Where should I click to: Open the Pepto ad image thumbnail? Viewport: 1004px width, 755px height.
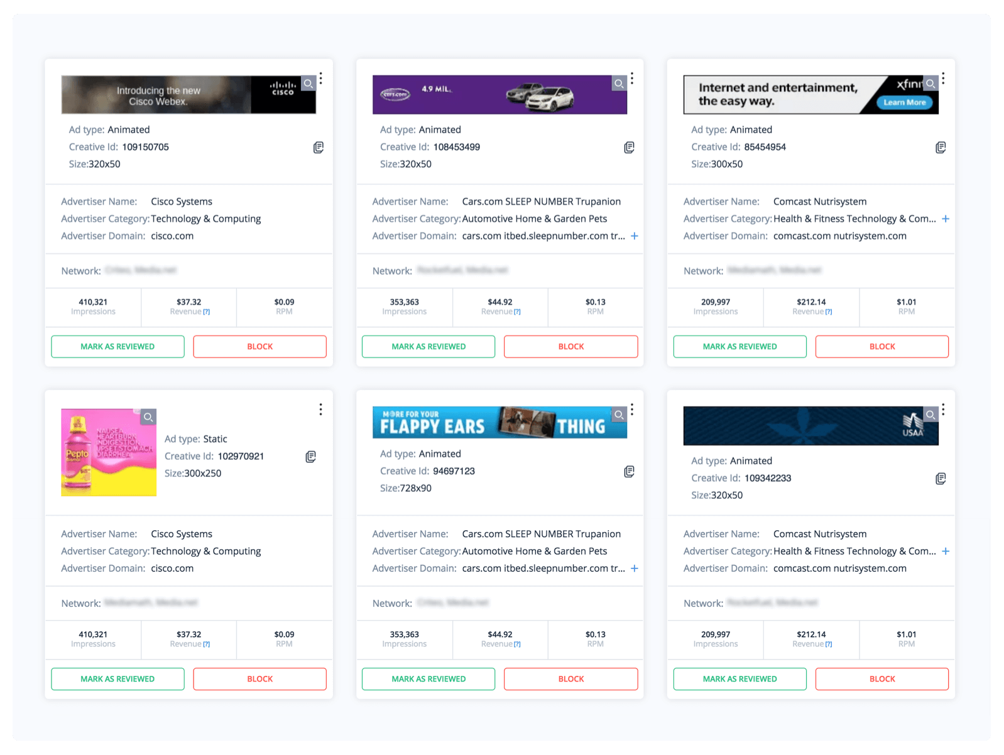coord(109,452)
